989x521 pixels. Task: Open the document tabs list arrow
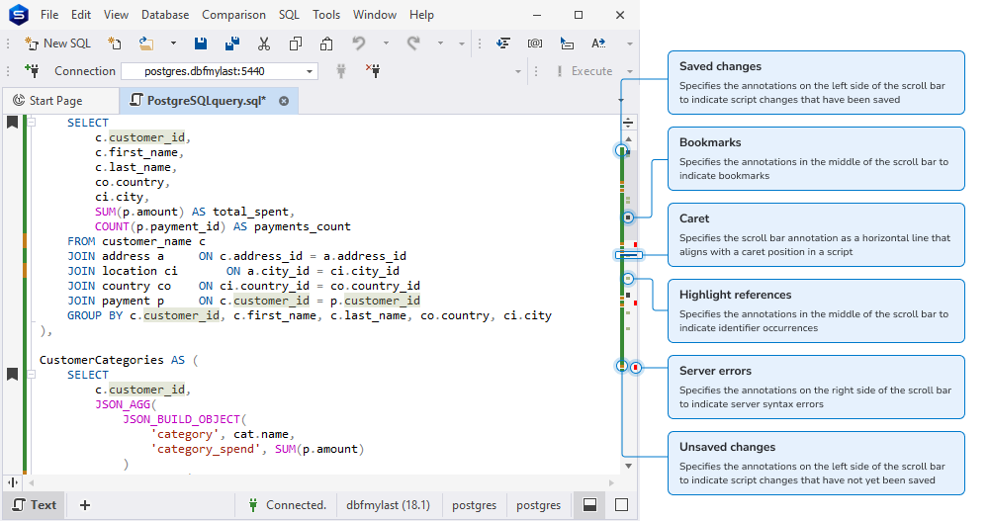pos(621,101)
